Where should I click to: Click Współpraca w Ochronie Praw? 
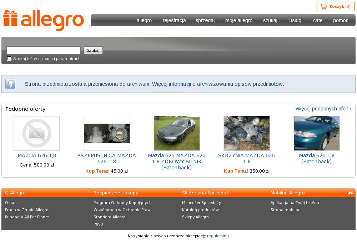tap(122, 210)
